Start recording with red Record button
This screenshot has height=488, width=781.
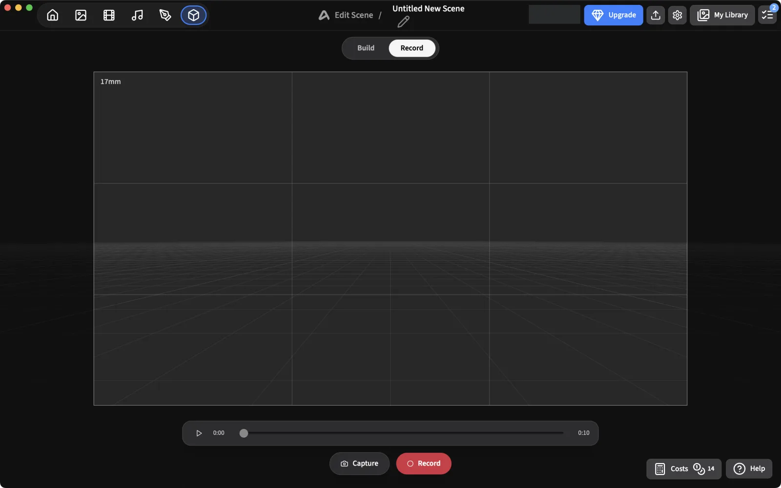click(x=424, y=464)
